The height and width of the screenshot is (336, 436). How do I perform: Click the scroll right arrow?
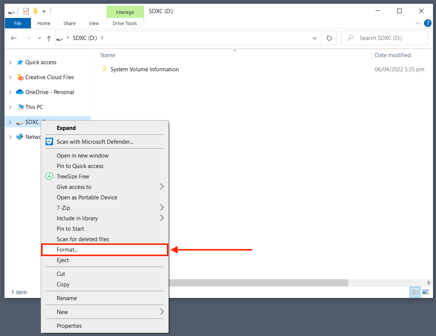(429, 283)
